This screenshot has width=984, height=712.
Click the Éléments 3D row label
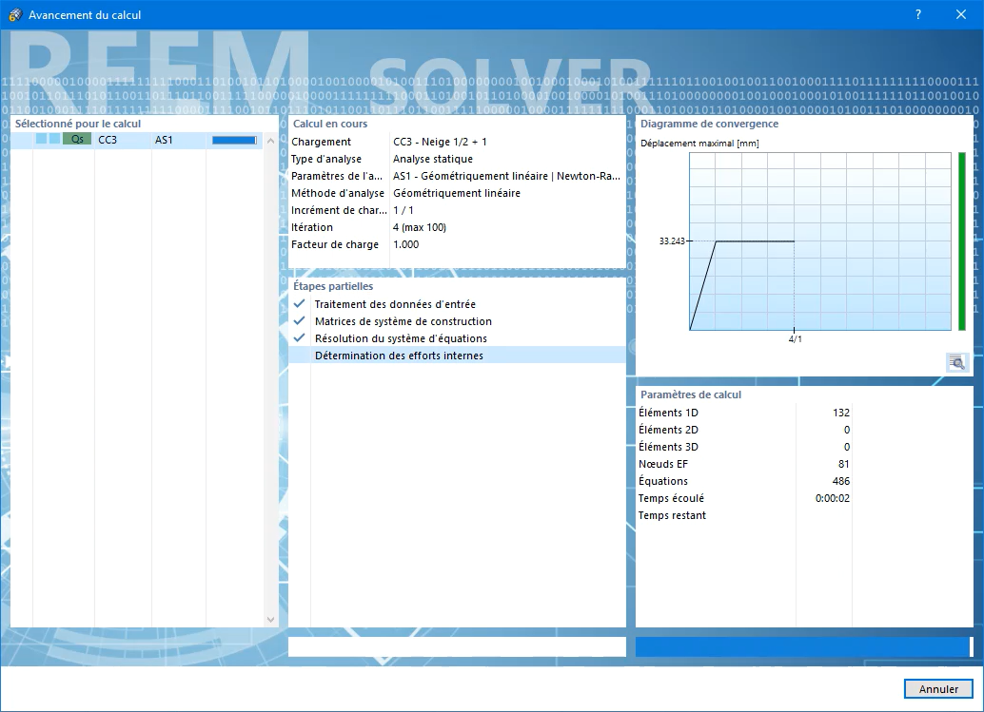tap(668, 447)
